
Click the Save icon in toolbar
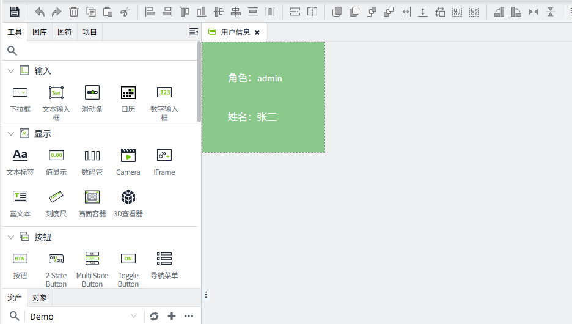pos(14,12)
